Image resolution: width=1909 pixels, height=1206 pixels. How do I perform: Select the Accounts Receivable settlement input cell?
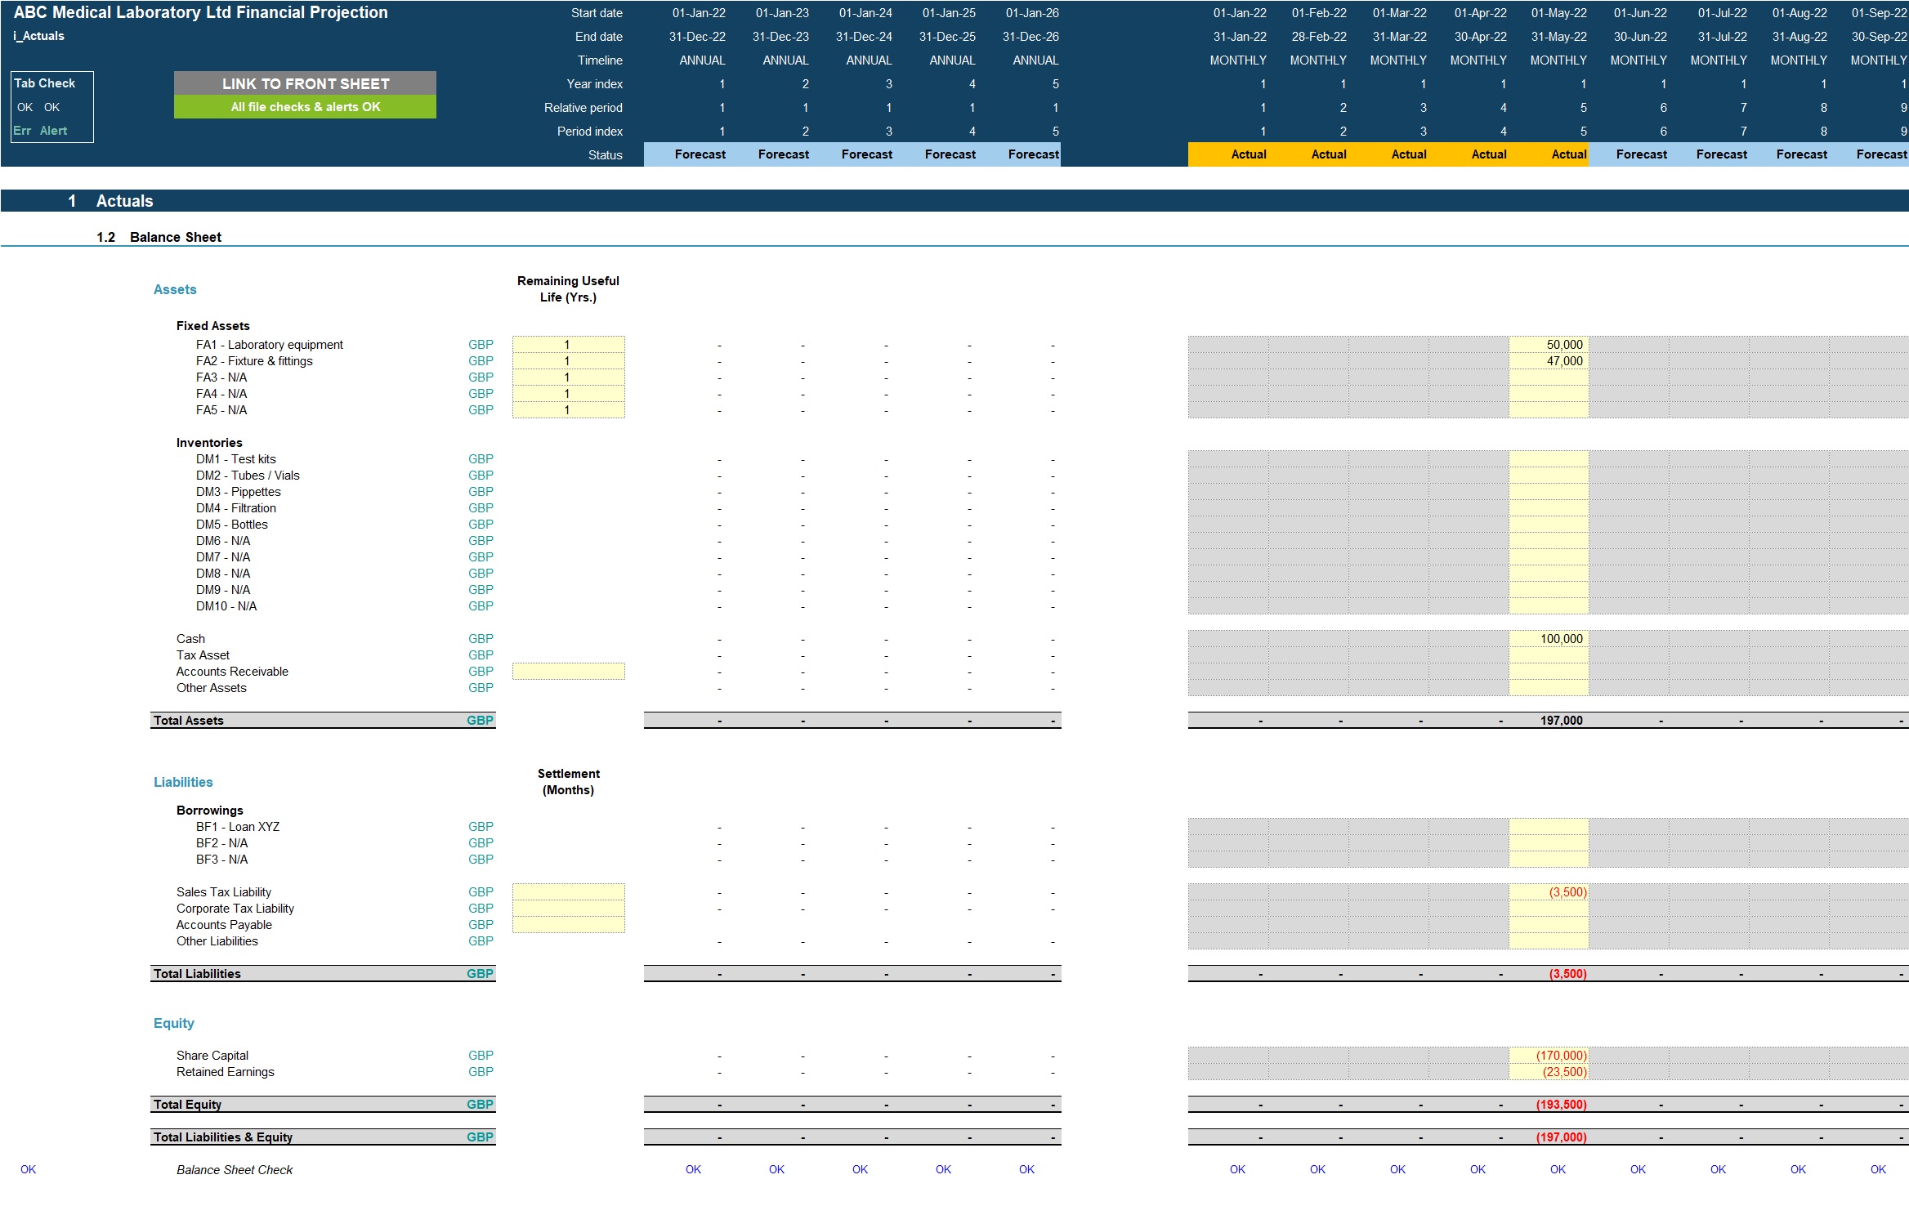point(568,672)
